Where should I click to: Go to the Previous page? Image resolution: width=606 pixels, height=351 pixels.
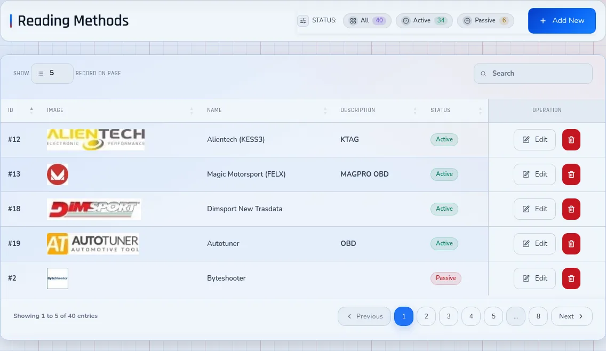pos(364,316)
